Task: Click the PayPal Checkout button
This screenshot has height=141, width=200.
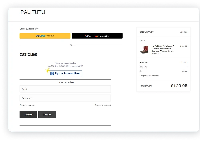Action: coord(45,36)
